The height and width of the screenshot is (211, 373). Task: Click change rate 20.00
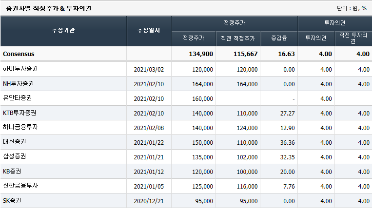[x=287, y=172]
